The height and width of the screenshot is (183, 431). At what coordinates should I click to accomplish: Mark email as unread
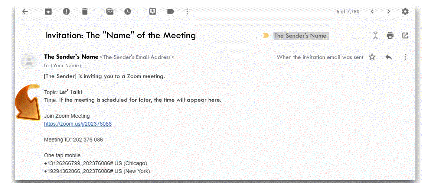point(109,11)
